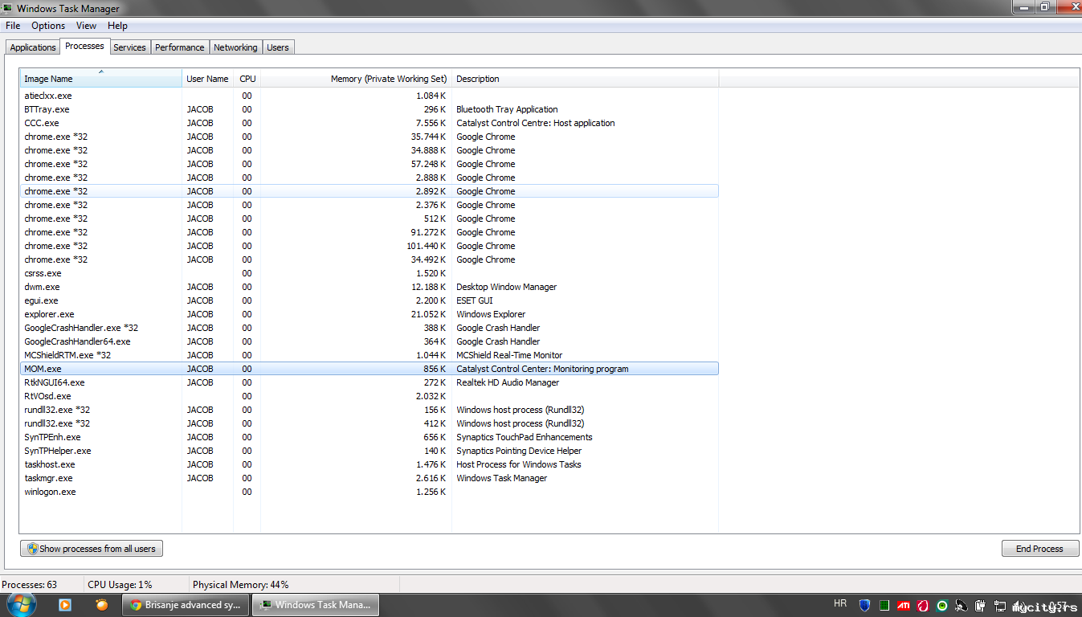Sort by Memory (Private Working Set) header
The height and width of the screenshot is (617, 1082).
click(x=357, y=79)
